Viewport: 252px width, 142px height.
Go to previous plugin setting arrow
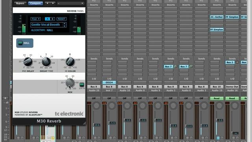pos(47,3)
